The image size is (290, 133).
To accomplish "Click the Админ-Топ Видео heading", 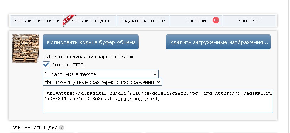I will pos(34,127).
